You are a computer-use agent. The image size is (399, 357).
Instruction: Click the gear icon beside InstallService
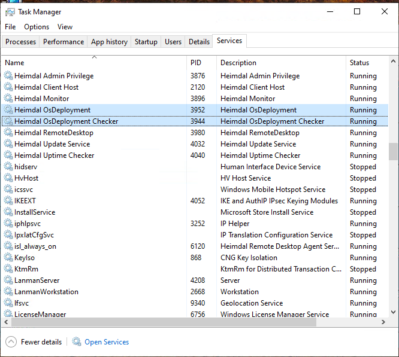(8, 212)
